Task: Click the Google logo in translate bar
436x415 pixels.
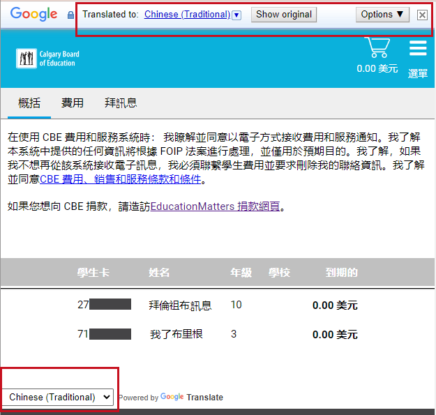Action: 33,14
